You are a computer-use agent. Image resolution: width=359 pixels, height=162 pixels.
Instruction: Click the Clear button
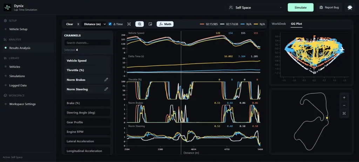pos(70,24)
